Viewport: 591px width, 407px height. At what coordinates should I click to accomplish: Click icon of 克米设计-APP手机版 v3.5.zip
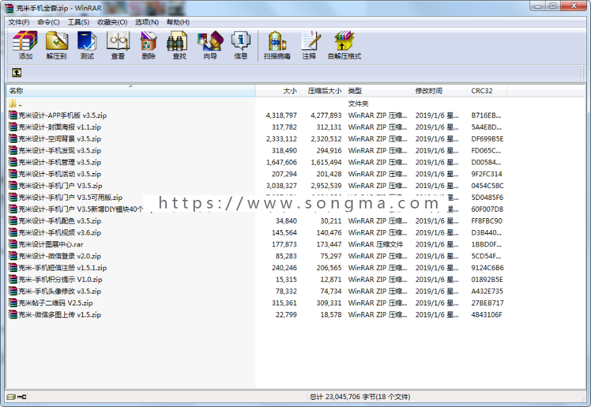(13, 115)
